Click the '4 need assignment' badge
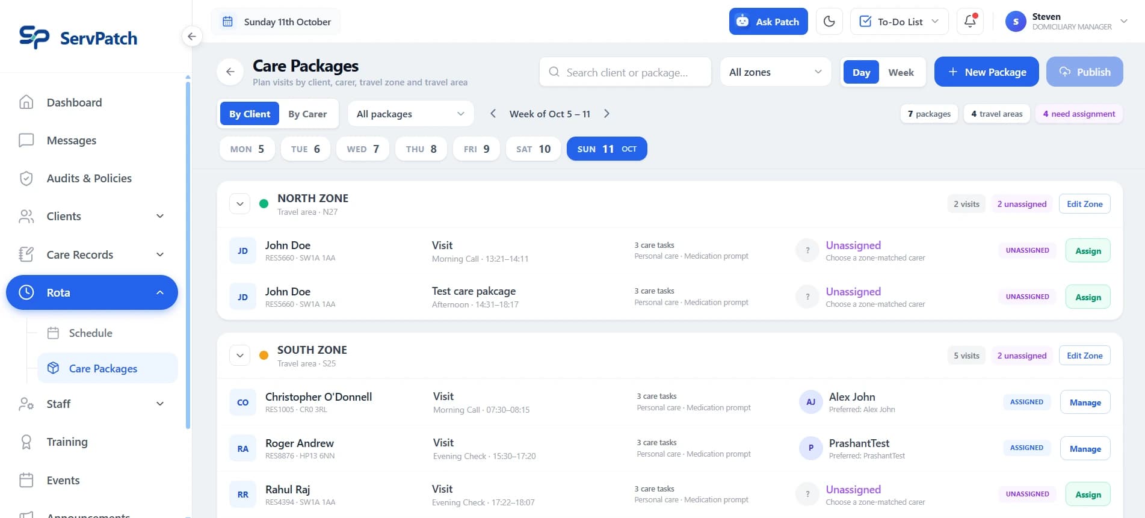 point(1079,114)
